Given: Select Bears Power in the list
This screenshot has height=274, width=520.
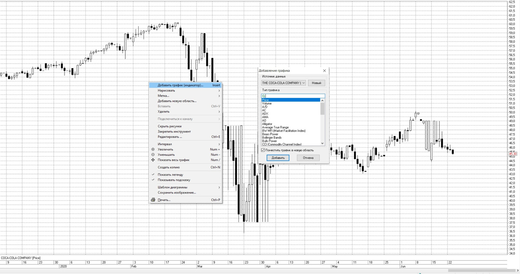Looking at the screenshot, I should [x=291, y=134].
